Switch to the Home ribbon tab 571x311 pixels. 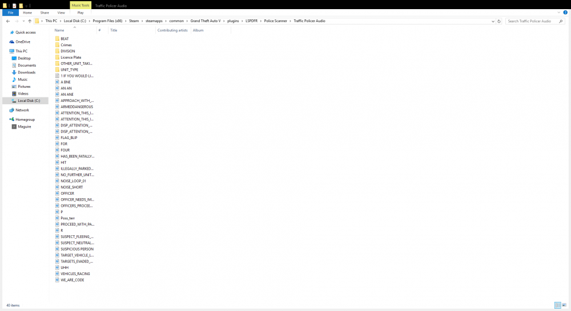point(27,13)
